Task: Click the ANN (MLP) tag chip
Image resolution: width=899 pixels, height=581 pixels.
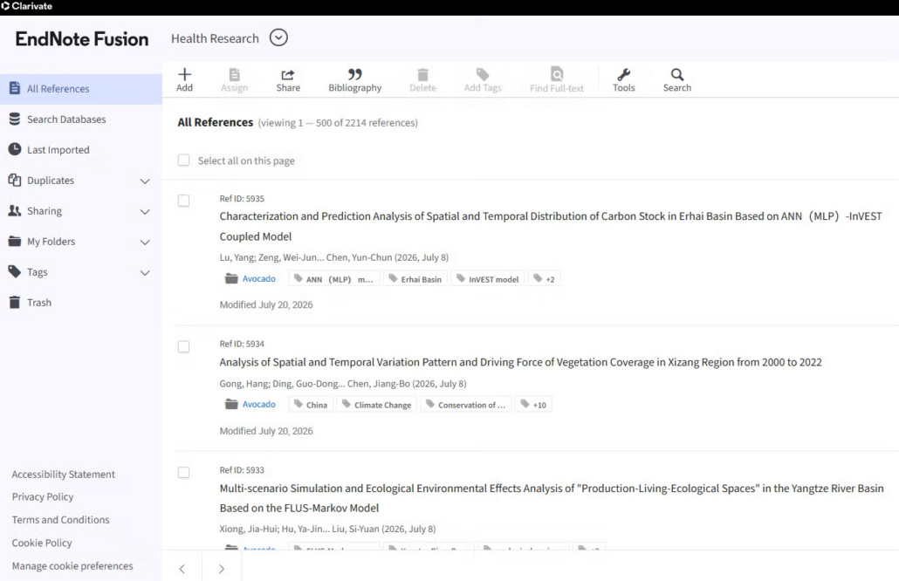Action: tap(333, 279)
